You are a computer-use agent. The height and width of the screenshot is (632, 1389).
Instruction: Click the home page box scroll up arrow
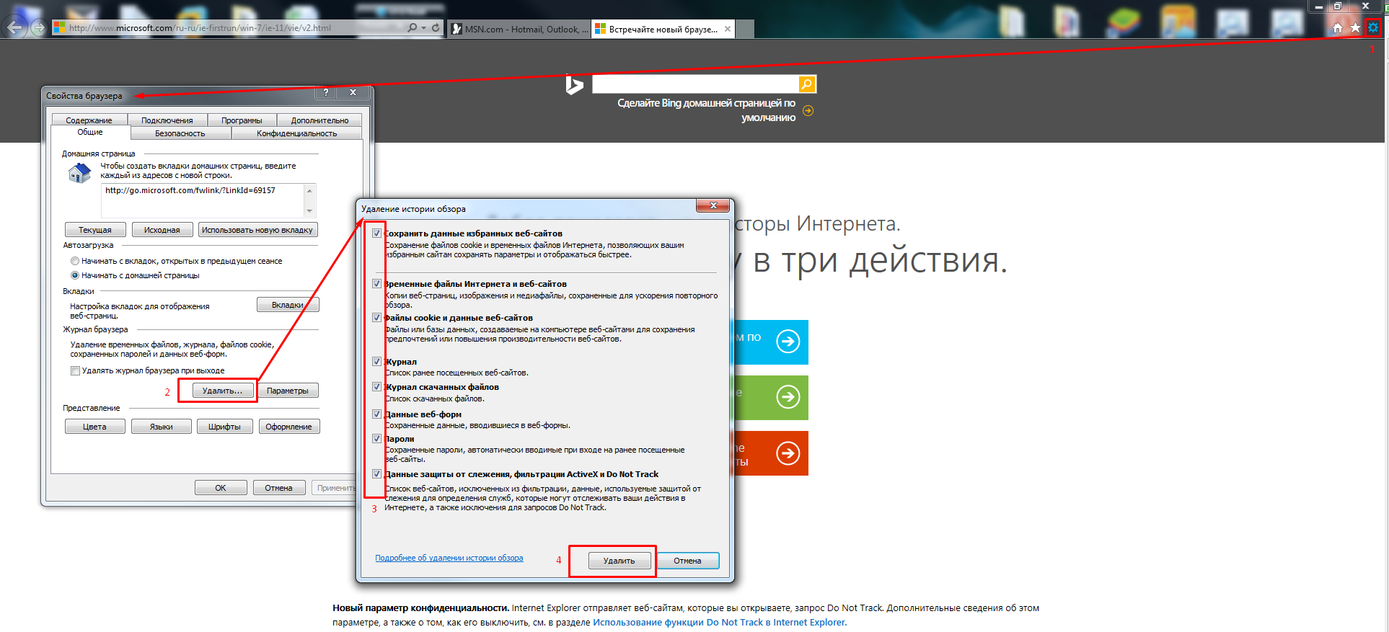pos(309,190)
